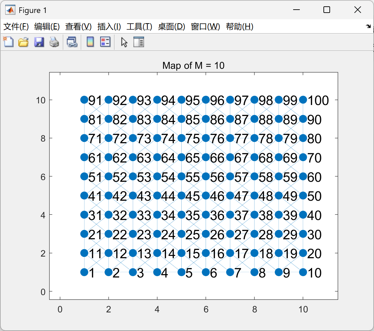The height and width of the screenshot is (331, 374).
Task: Click node label 19 in the plot
Action: tap(290, 254)
